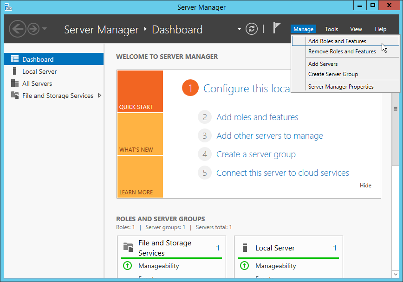Click the QUICK START tile
Viewport: 403px width, 282px height.
(x=140, y=91)
